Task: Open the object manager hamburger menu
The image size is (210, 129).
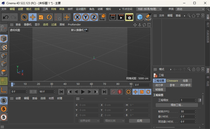Action: [155, 16]
